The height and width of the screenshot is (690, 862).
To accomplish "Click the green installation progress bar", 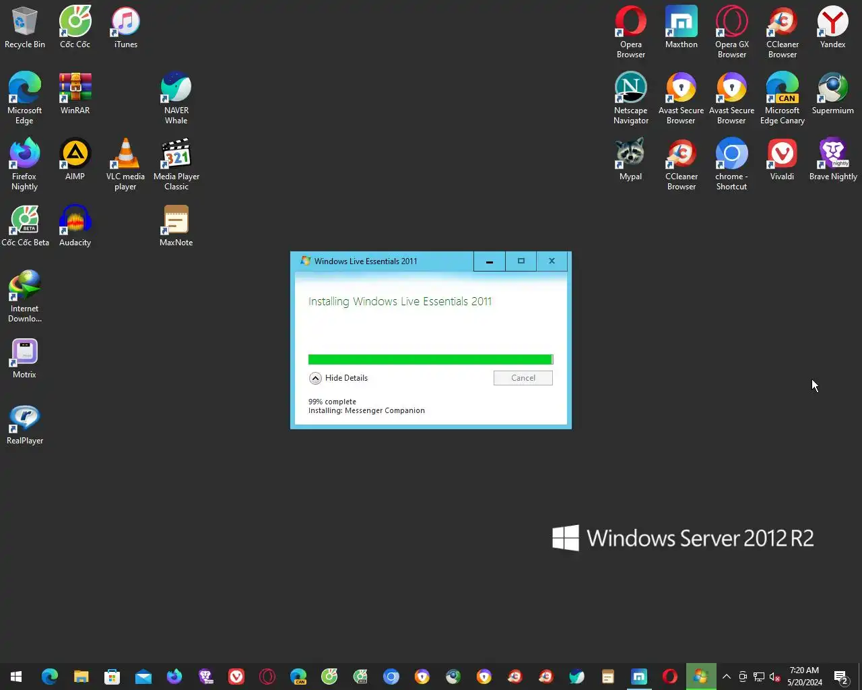I will tap(430, 359).
